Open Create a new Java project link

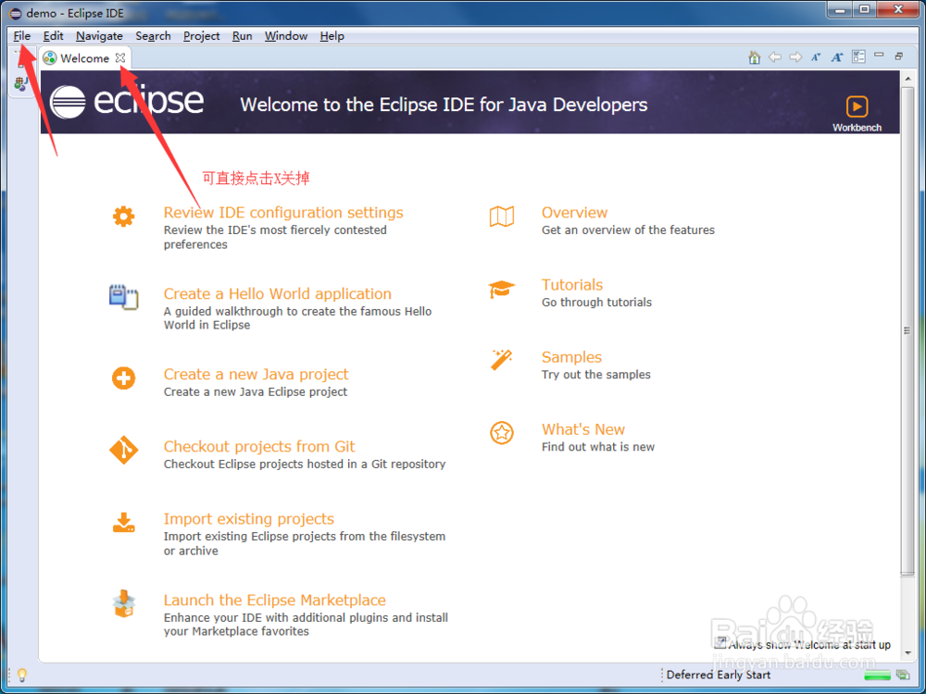click(x=257, y=375)
